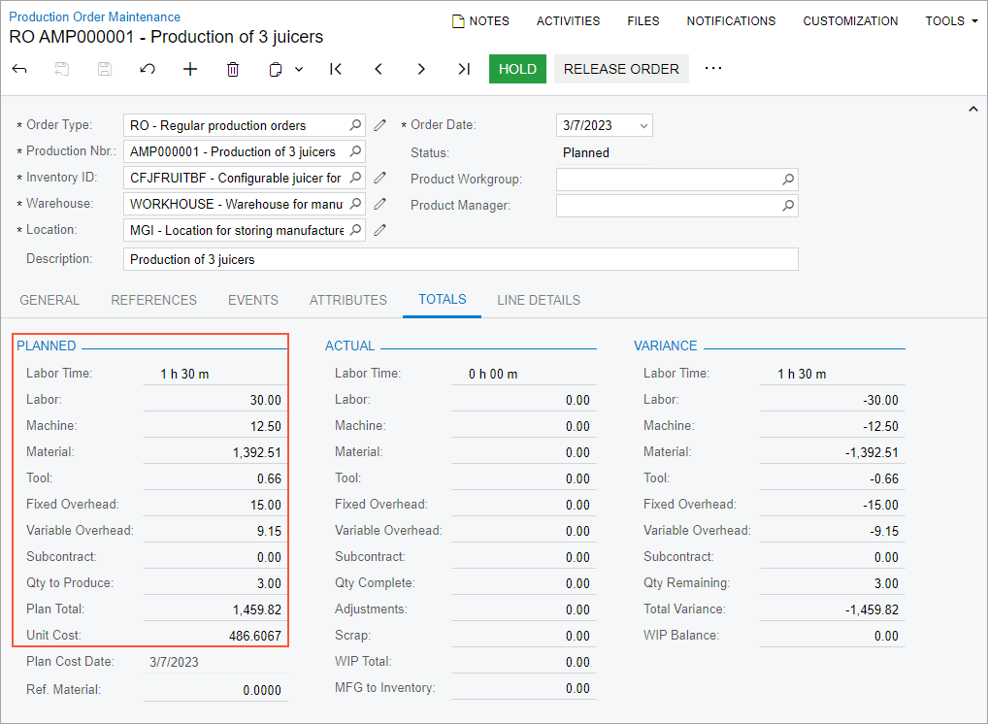Go to the next record
The width and height of the screenshot is (988, 724).
421,69
